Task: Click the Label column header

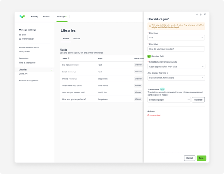Action: click(64, 59)
